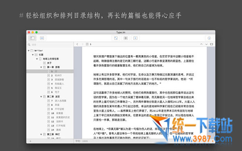The height and width of the screenshot is (151, 242).
Task: Click the 地球上的背包客 book icon
Action: (x=40, y=59)
